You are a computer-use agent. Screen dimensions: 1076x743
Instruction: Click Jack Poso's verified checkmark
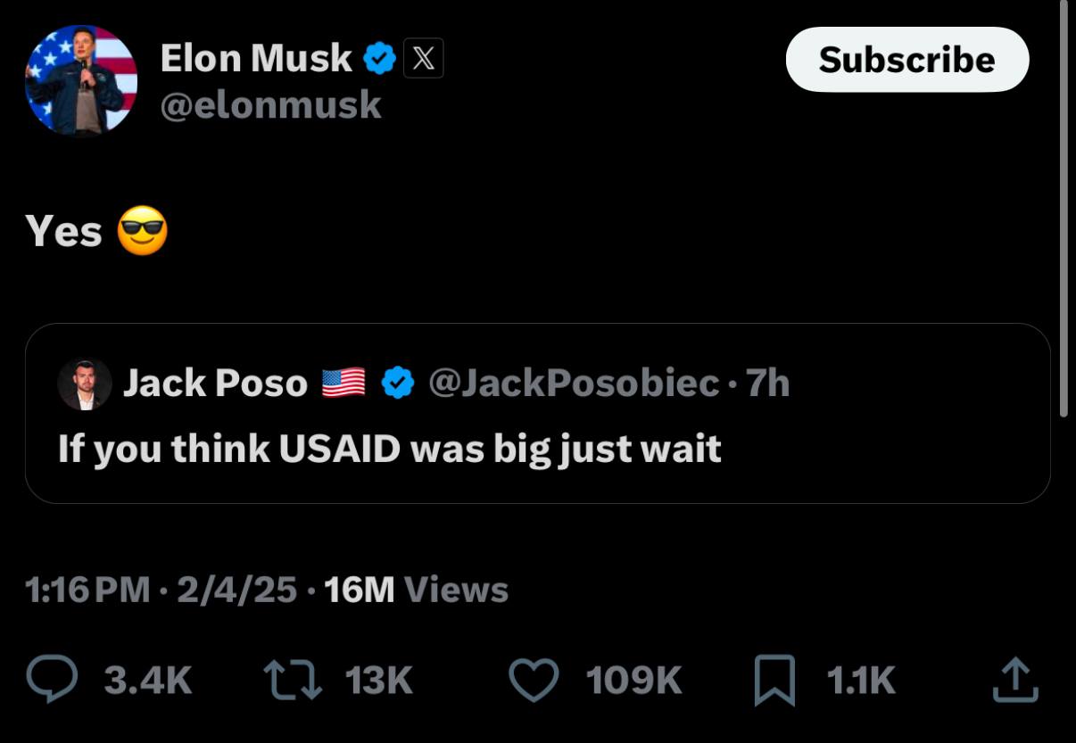399,383
